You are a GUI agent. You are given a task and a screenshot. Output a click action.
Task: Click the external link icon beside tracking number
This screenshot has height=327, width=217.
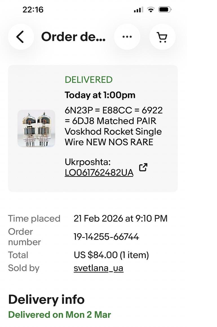[143, 167]
